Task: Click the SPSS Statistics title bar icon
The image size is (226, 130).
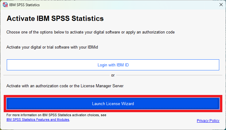Action: click(5, 5)
